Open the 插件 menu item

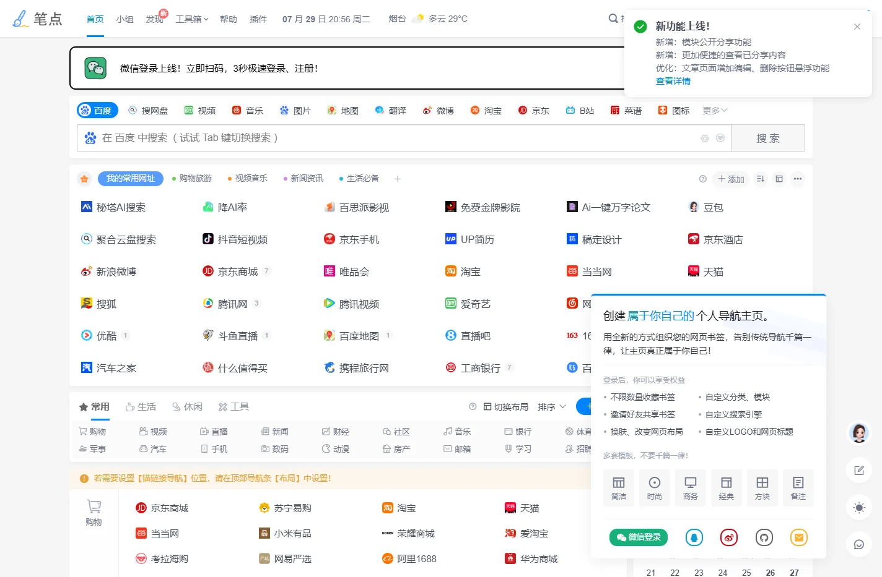tap(258, 19)
